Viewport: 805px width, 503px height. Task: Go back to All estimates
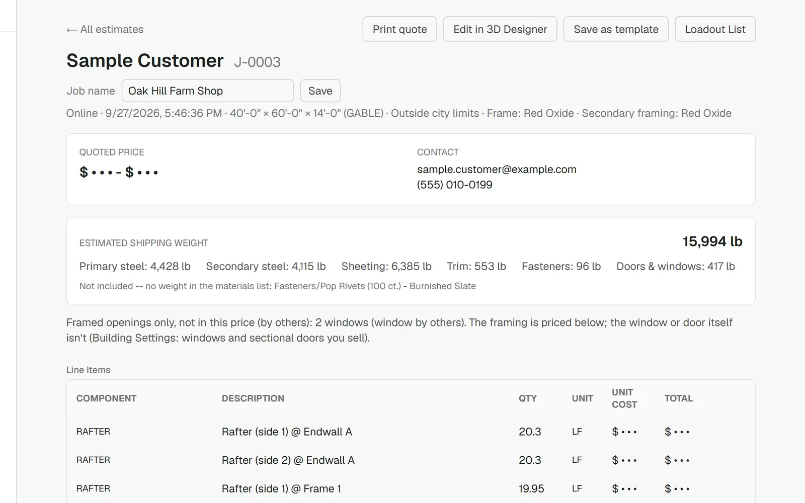click(105, 29)
